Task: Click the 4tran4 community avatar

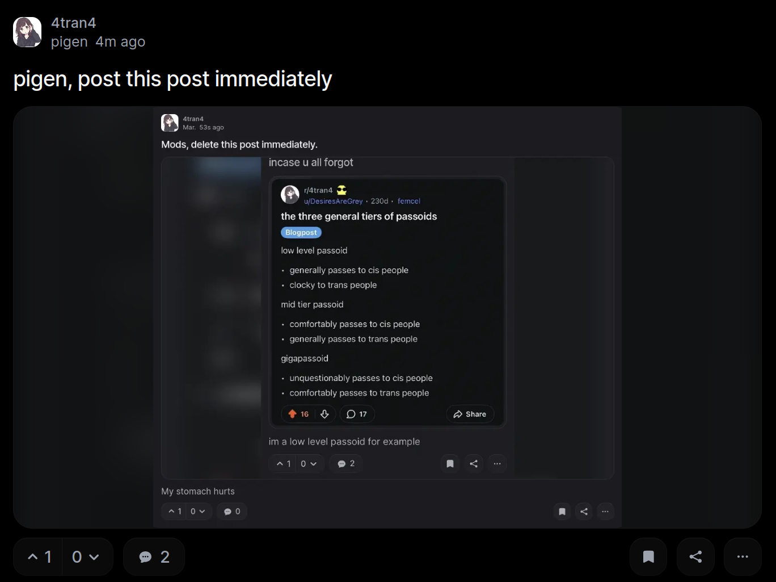Action: [x=27, y=32]
